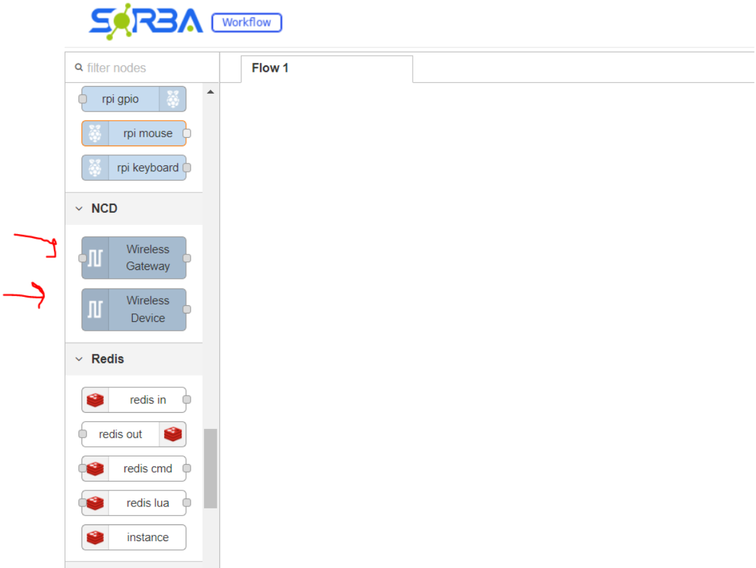756x568 pixels.
Task: Click the Raspberry Pi icon on rpi gpio node
Action: (x=172, y=99)
